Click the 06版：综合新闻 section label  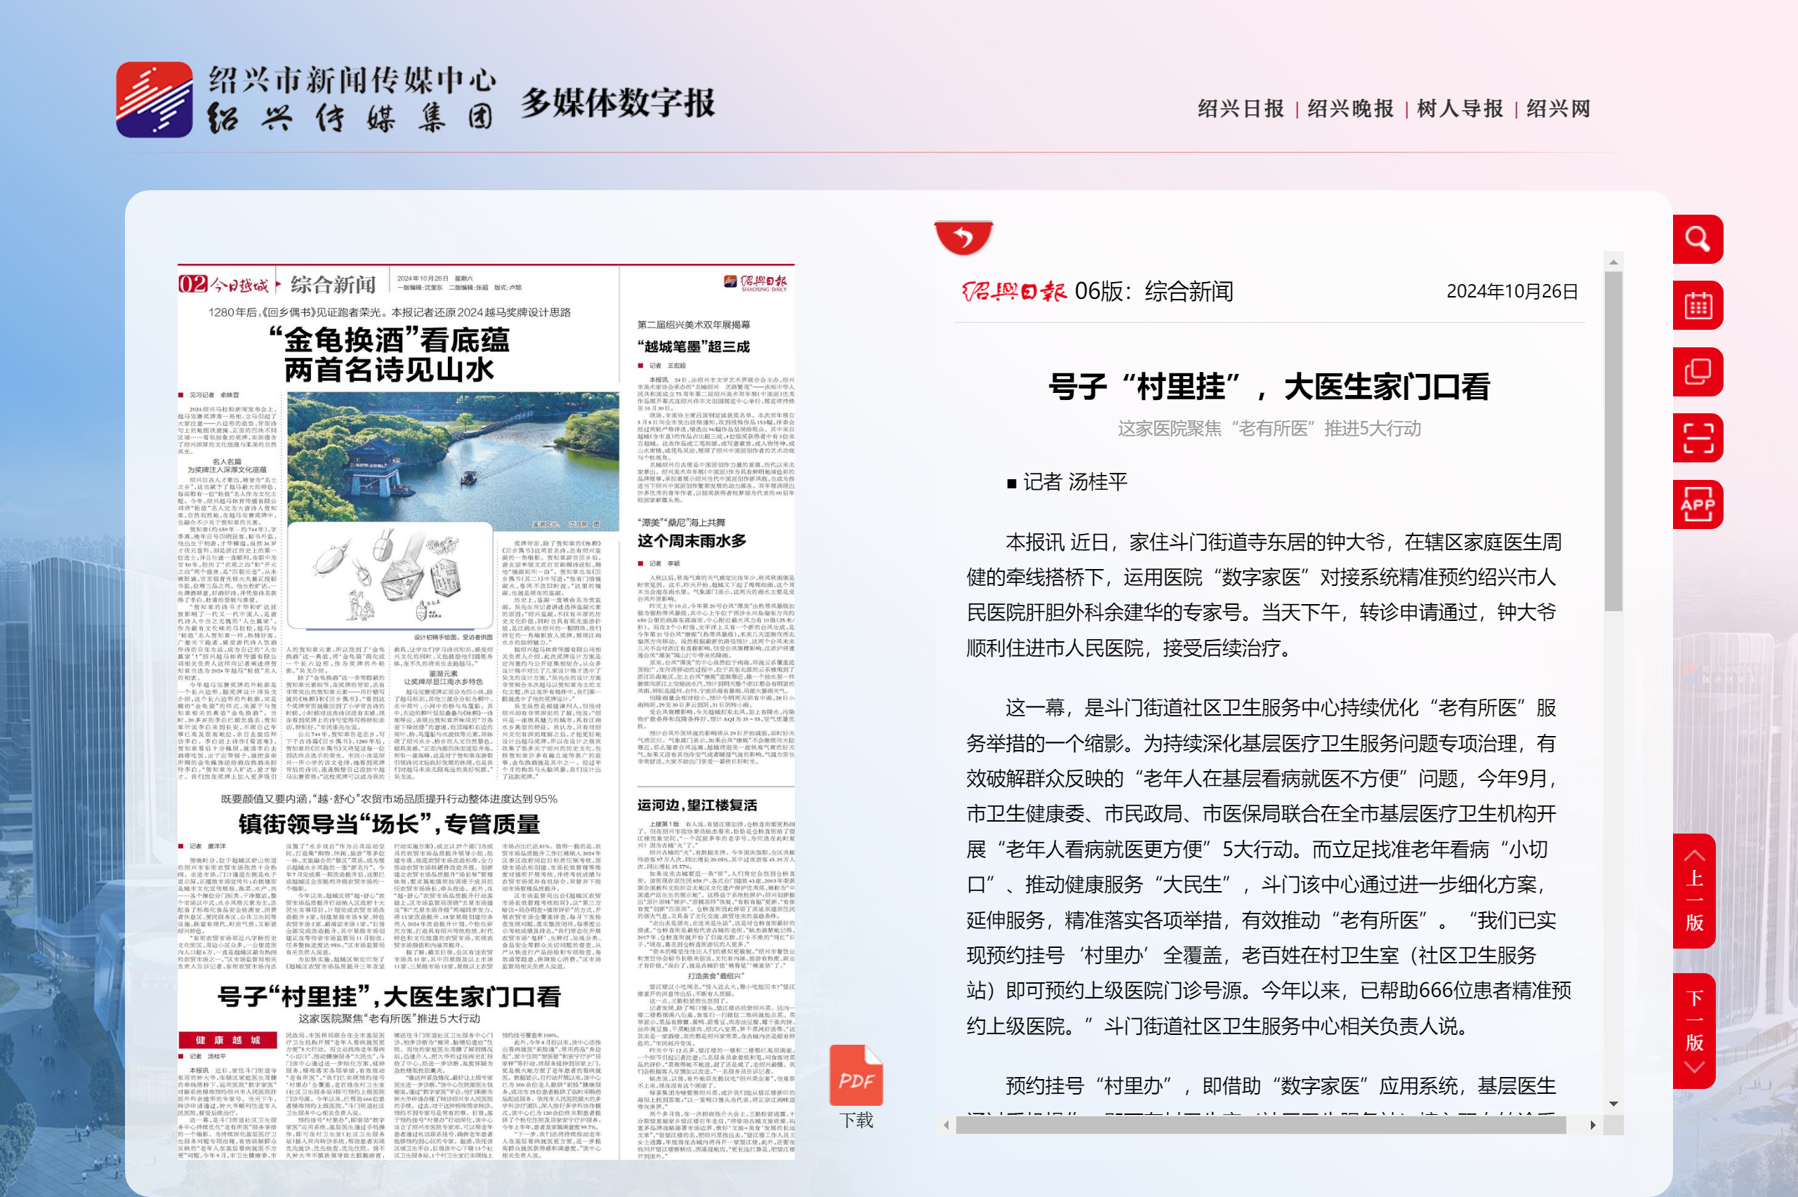[1154, 292]
